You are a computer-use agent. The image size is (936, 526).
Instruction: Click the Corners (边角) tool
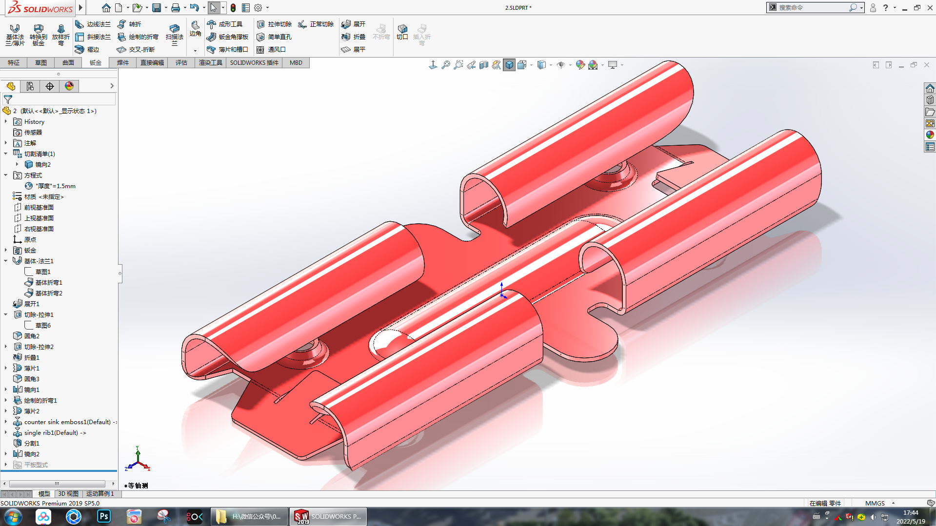click(x=195, y=29)
